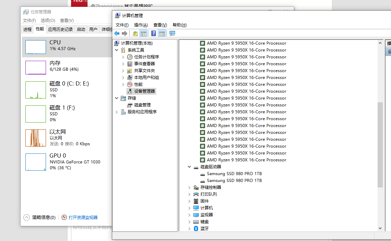391x241 pixels.
Task: Select the Event Viewer tree icon
Action: click(129, 64)
